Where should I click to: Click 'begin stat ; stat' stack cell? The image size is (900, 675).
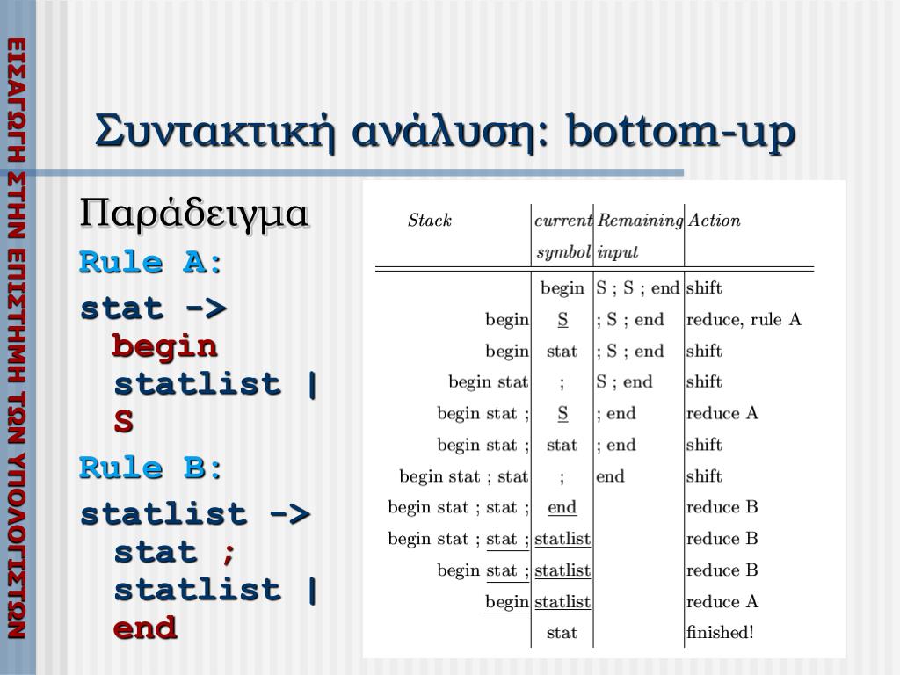[x=464, y=476]
